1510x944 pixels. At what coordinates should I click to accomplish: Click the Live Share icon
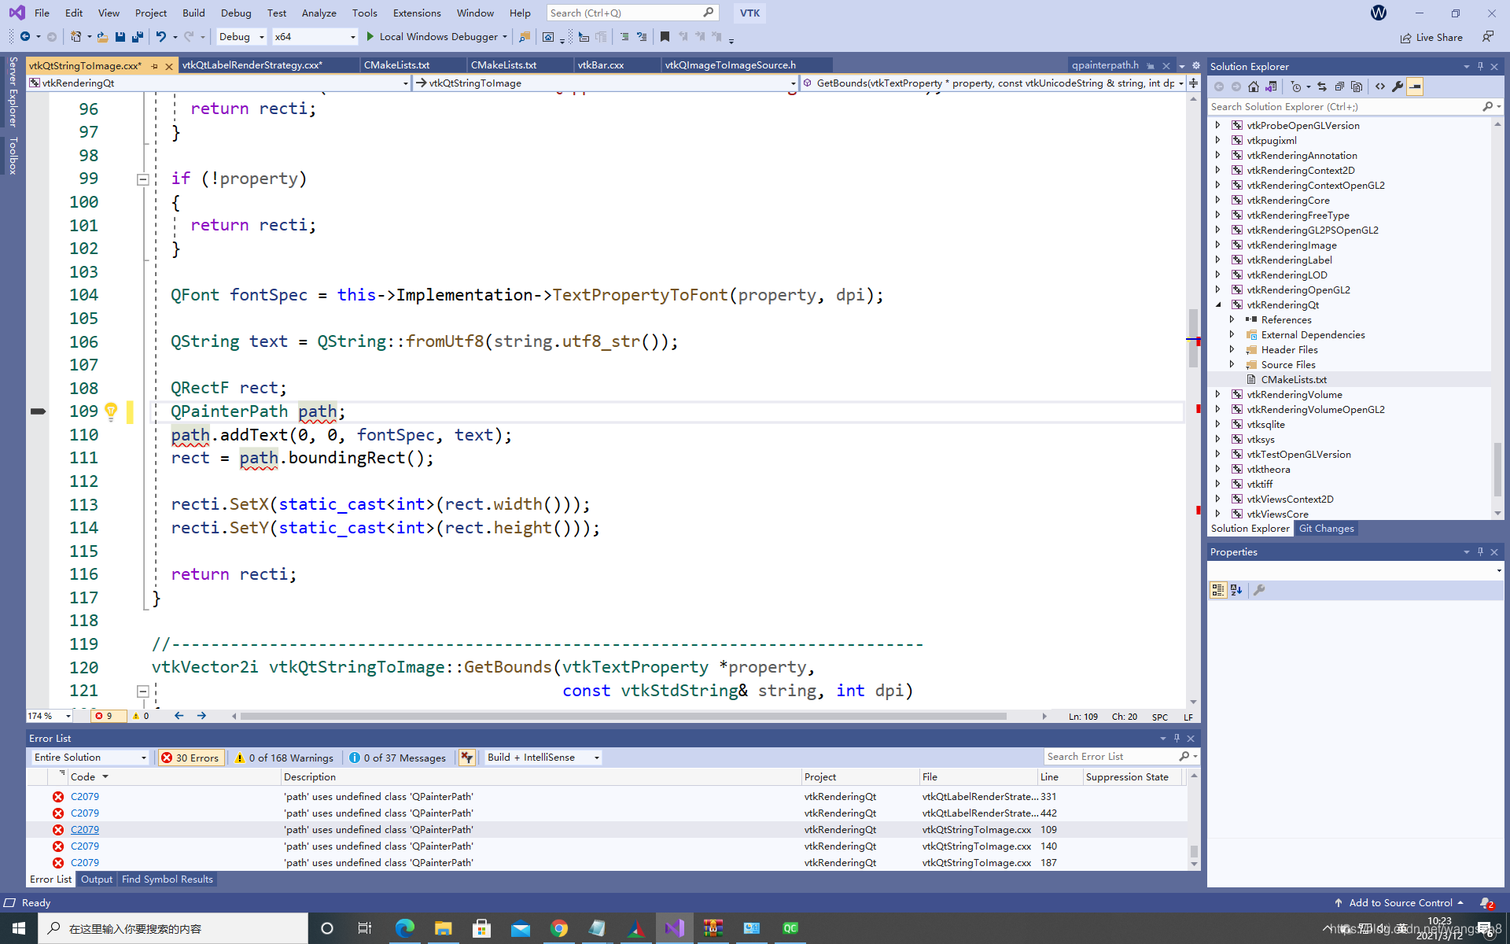[1431, 37]
